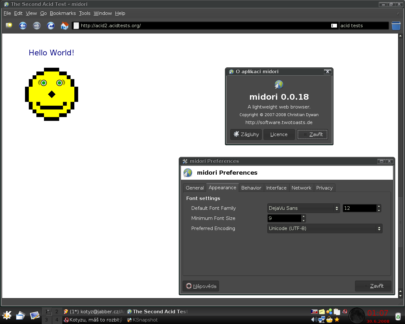Image resolution: width=405 pixels, height=324 pixels.
Task: Click the page icon in the address bar
Action: (x=76, y=26)
